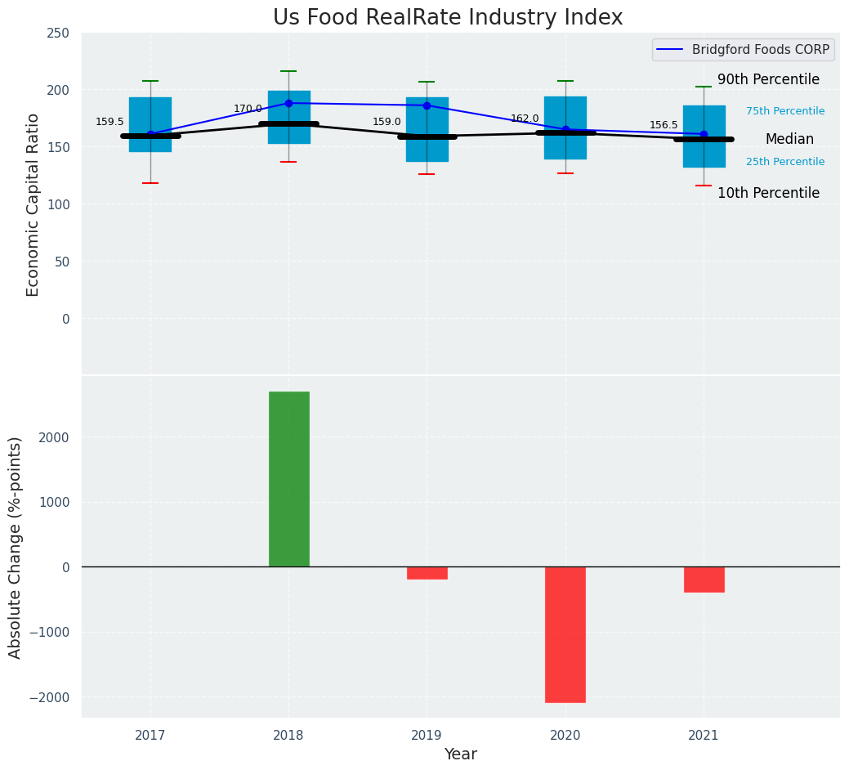Click the 10th Percentile annotation
Viewport: 849px width, 770px height.
coord(768,194)
